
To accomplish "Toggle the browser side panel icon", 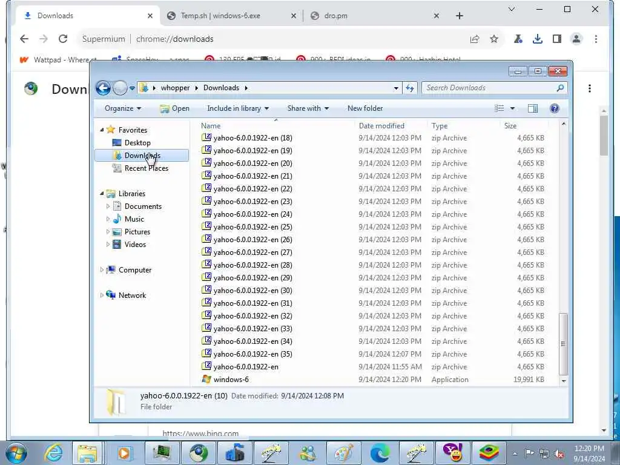I will (557, 39).
